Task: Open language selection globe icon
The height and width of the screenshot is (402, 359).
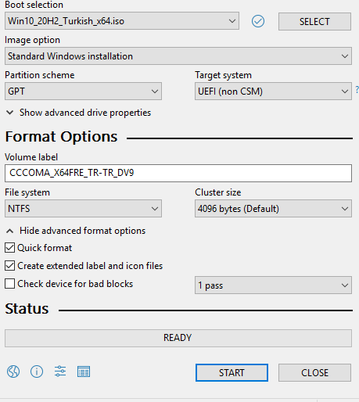Action: click(13, 371)
